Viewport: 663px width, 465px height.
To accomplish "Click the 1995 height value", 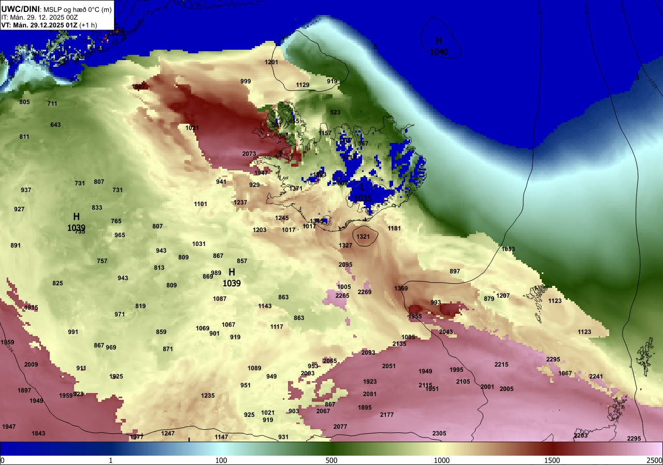I will pyautogui.click(x=456, y=370).
